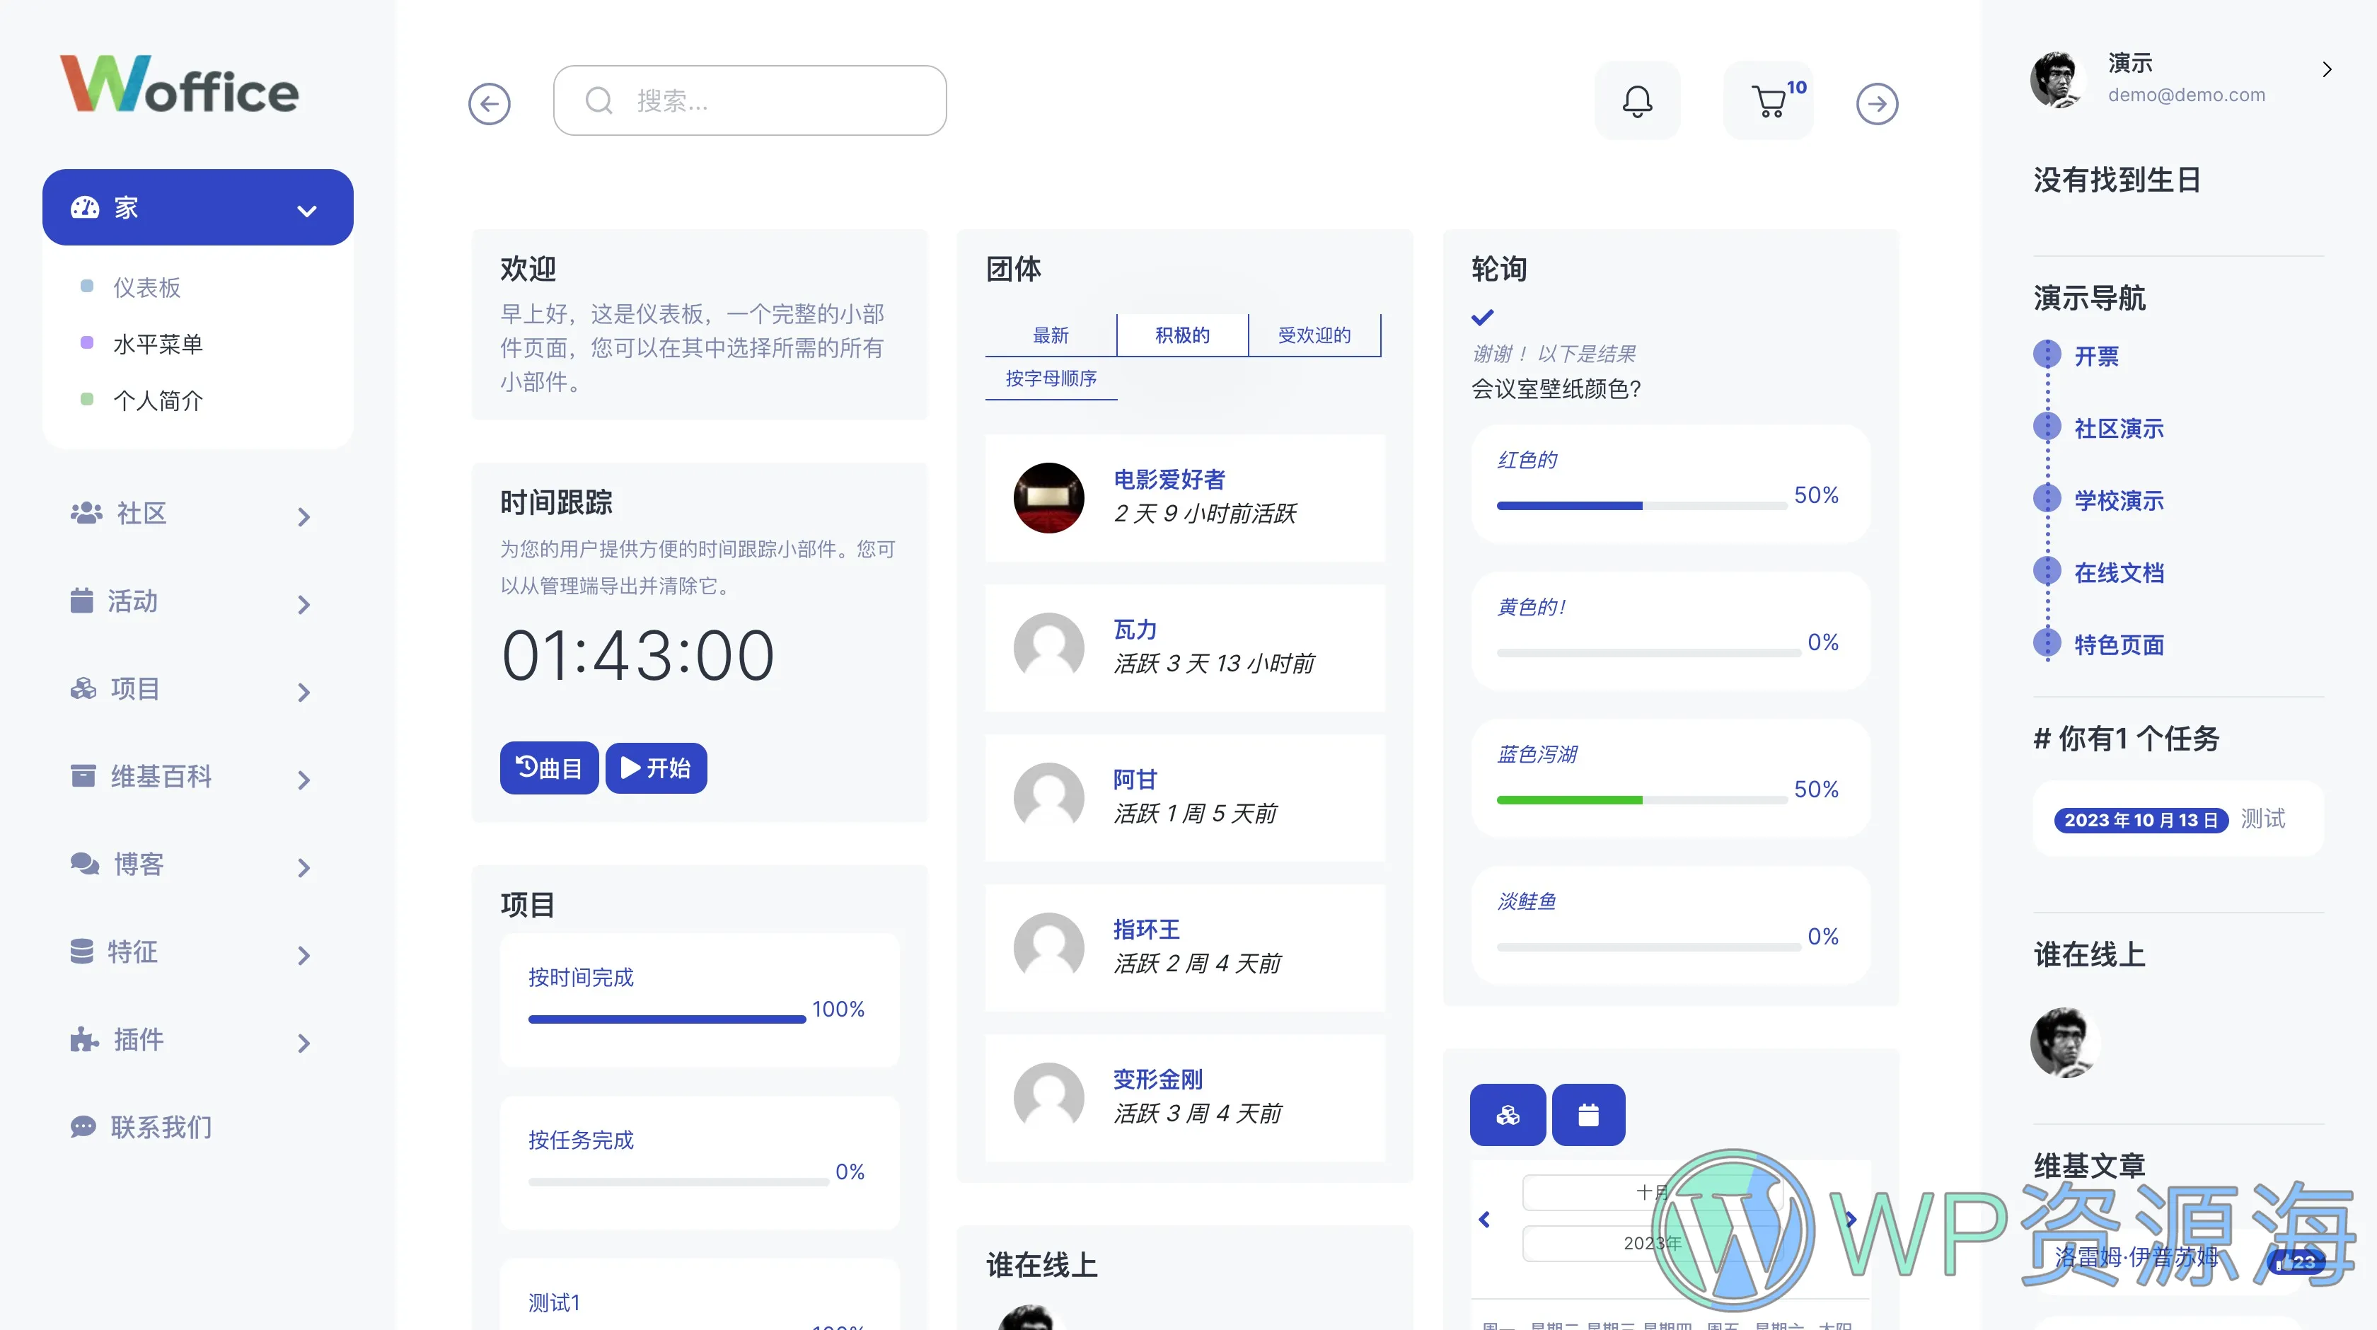The image size is (2377, 1330).
Task: Focus the 搜索 search input field
Action: [x=749, y=100]
